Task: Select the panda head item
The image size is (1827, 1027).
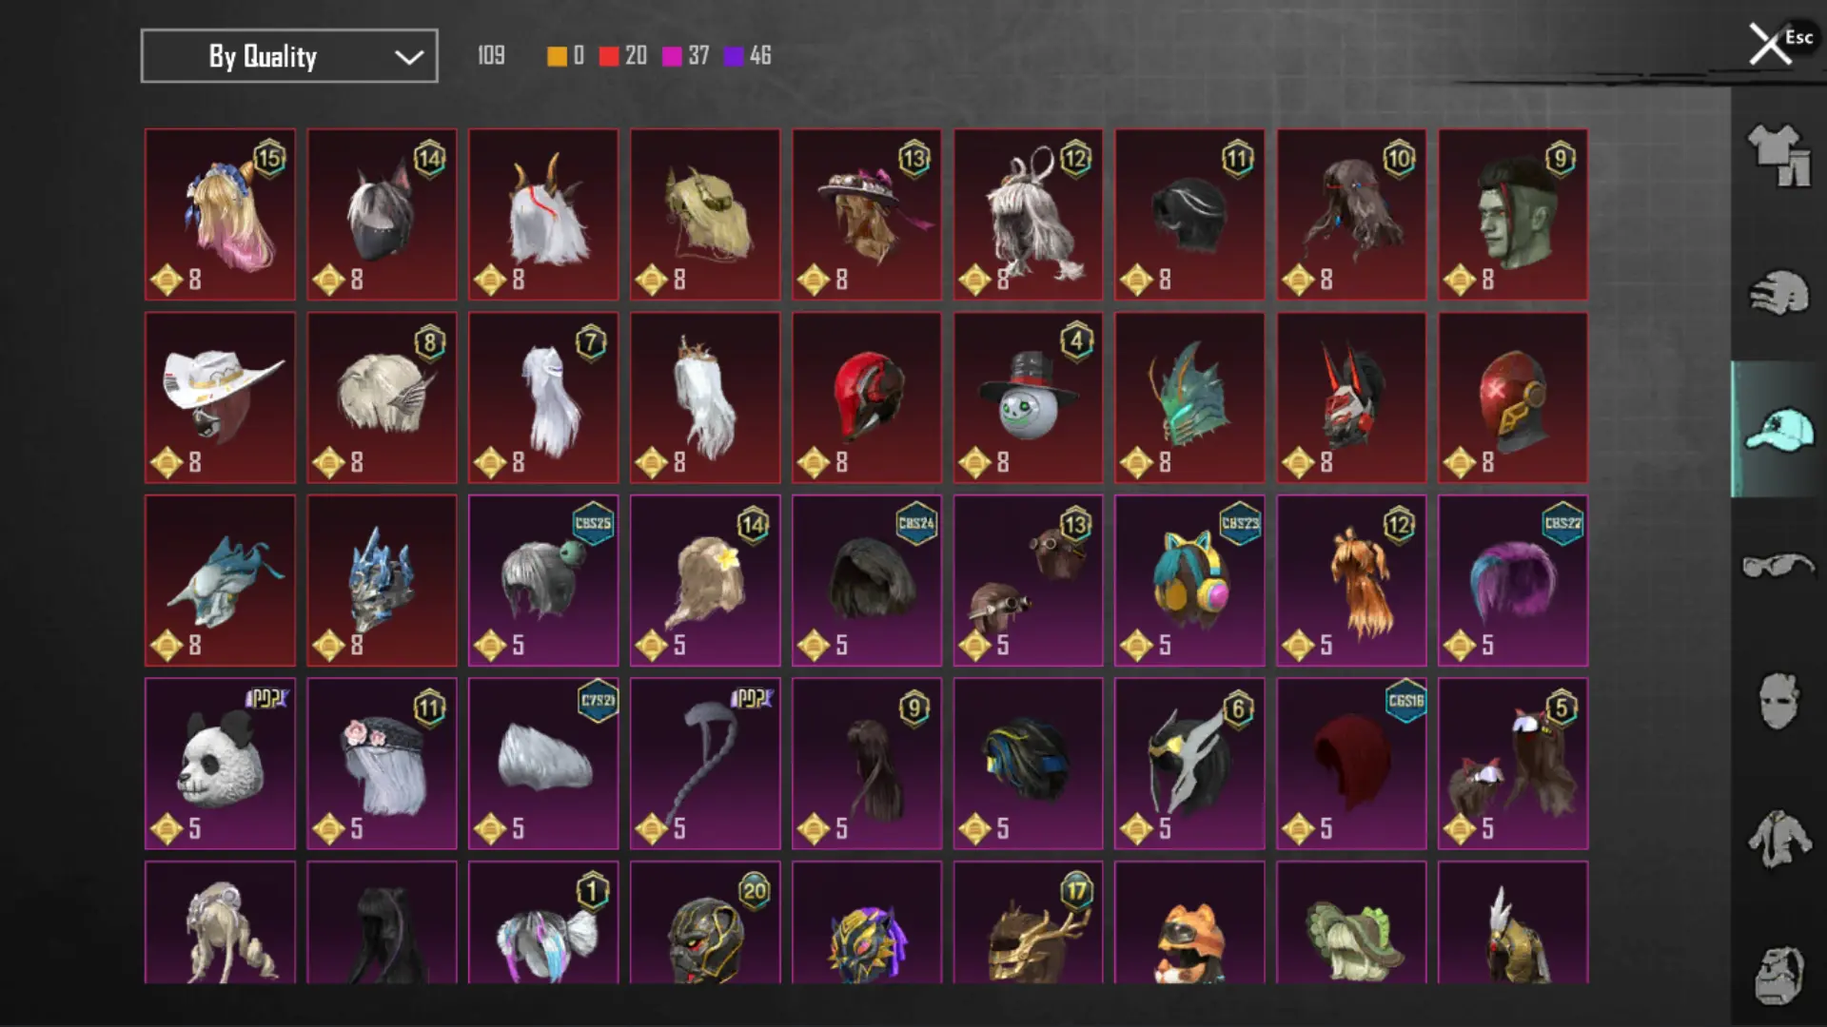Action: pos(220,764)
